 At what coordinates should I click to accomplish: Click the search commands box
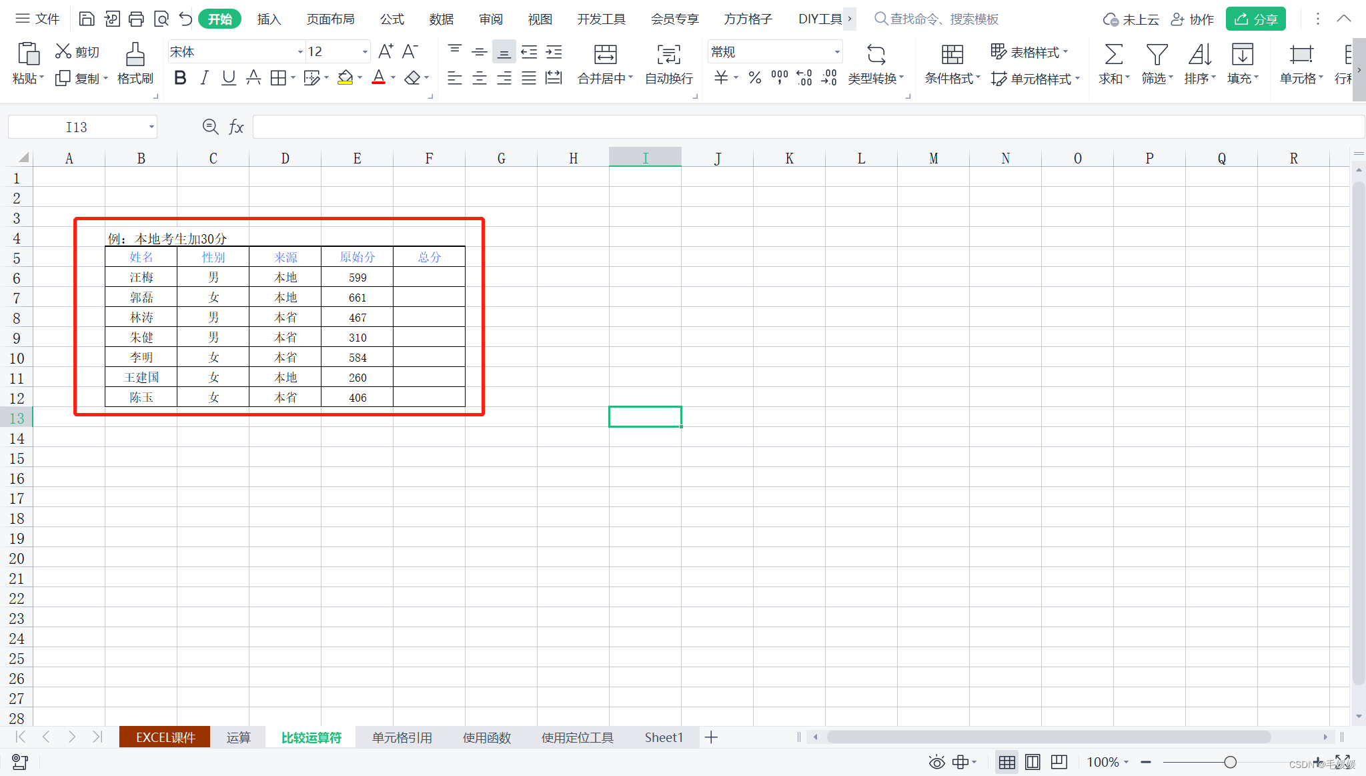coord(936,19)
